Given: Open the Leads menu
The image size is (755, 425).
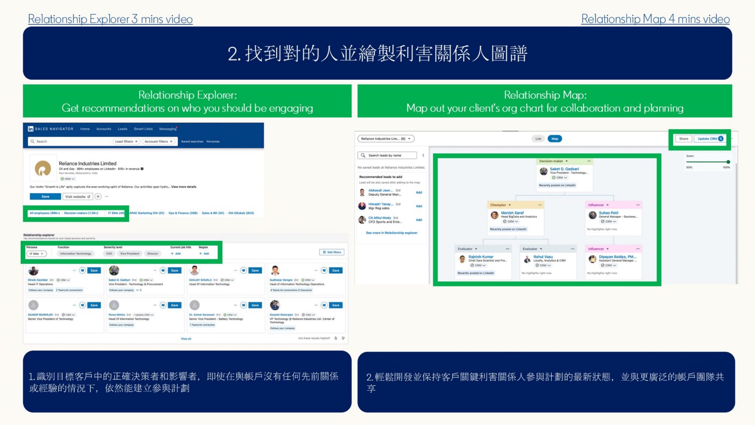Looking at the screenshot, I should point(123,129).
